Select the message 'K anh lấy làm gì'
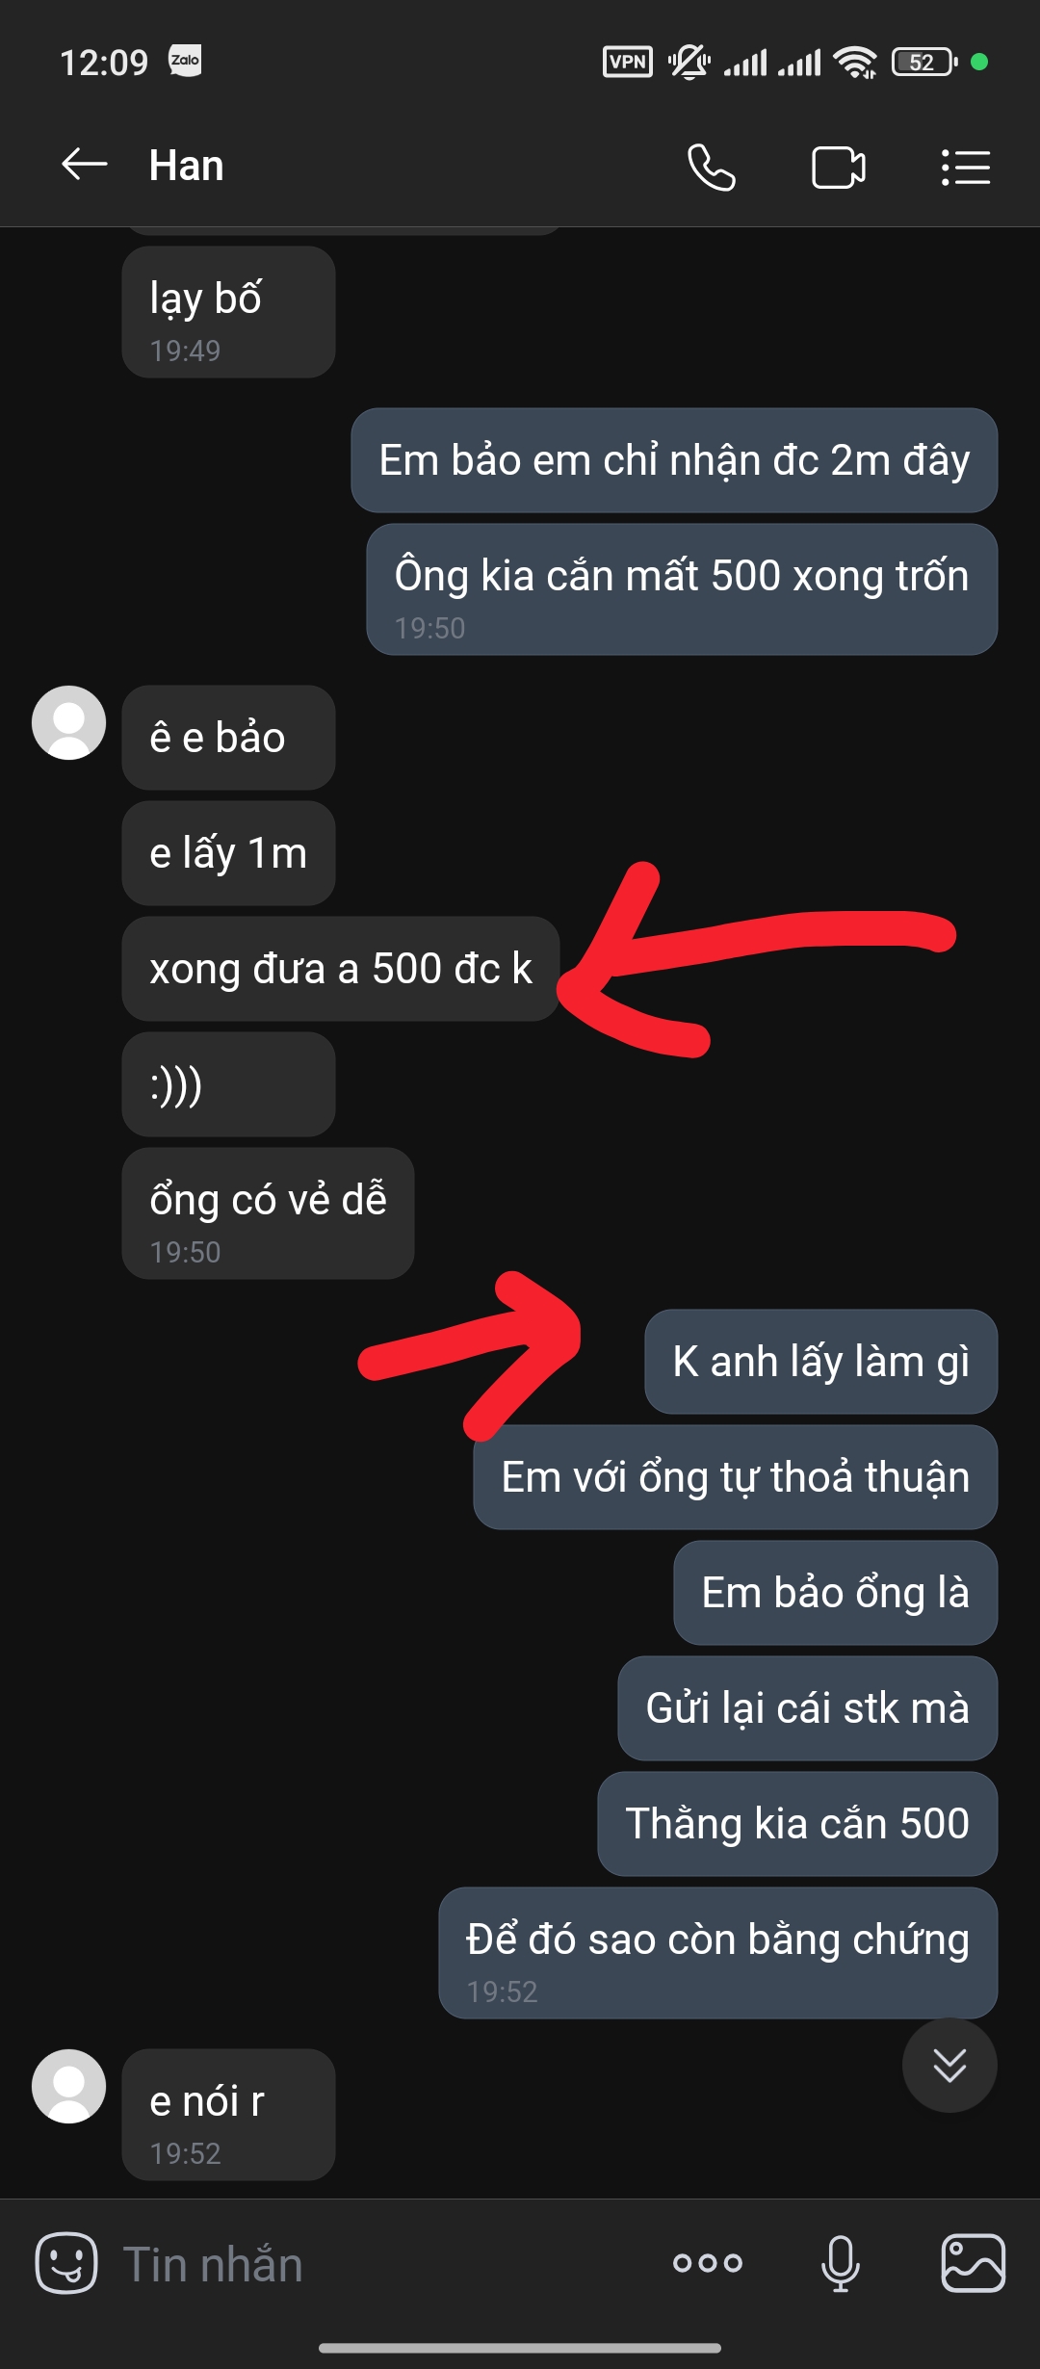 [820, 1362]
